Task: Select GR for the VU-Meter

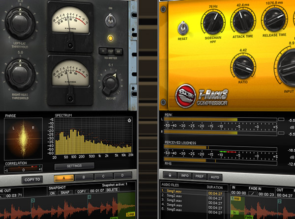Action: pyautogui.click(x=118, y=51)
